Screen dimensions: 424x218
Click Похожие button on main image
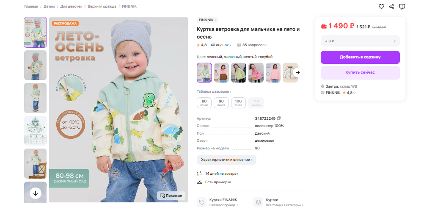point(171,196)
